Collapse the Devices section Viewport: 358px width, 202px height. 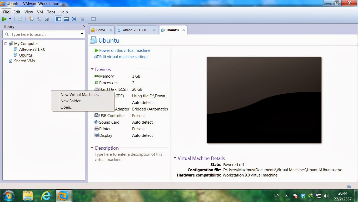pyautogui.click(x=92, y=69)
